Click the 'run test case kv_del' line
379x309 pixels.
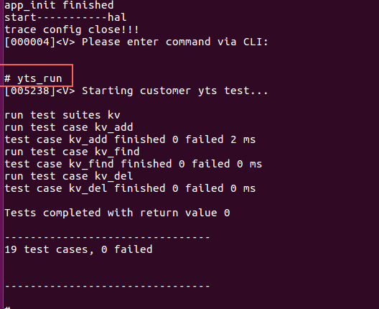pos(69,176)
